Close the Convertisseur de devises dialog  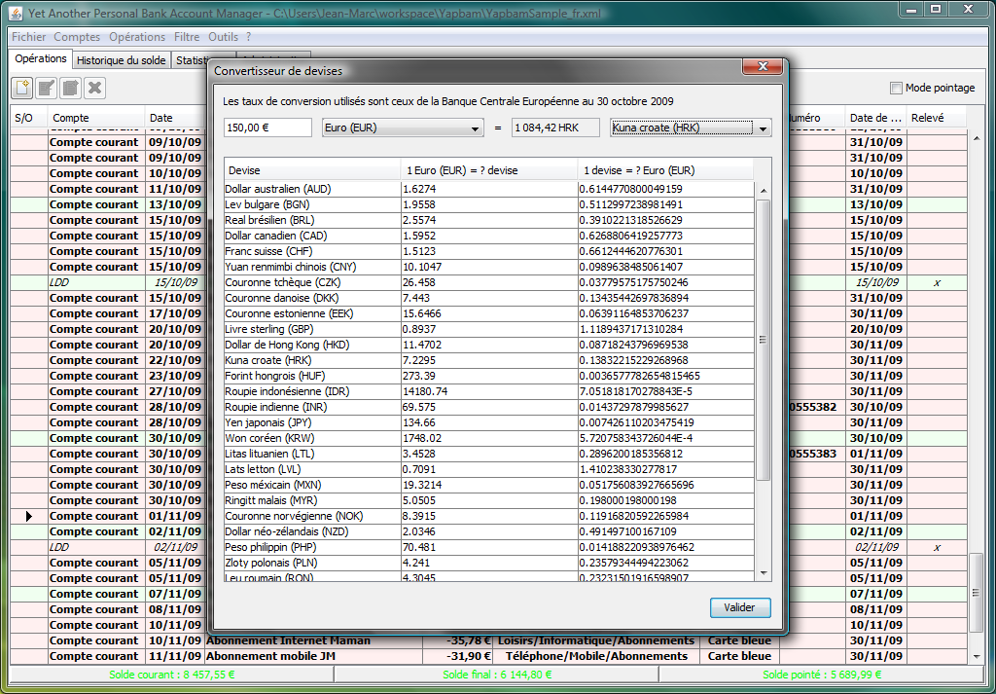[763, 66]
